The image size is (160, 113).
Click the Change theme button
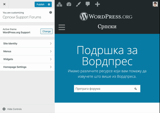(x=46, y=31)
